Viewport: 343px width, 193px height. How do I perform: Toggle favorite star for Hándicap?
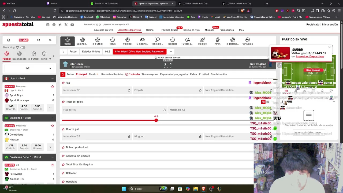[x=63, y=182]
